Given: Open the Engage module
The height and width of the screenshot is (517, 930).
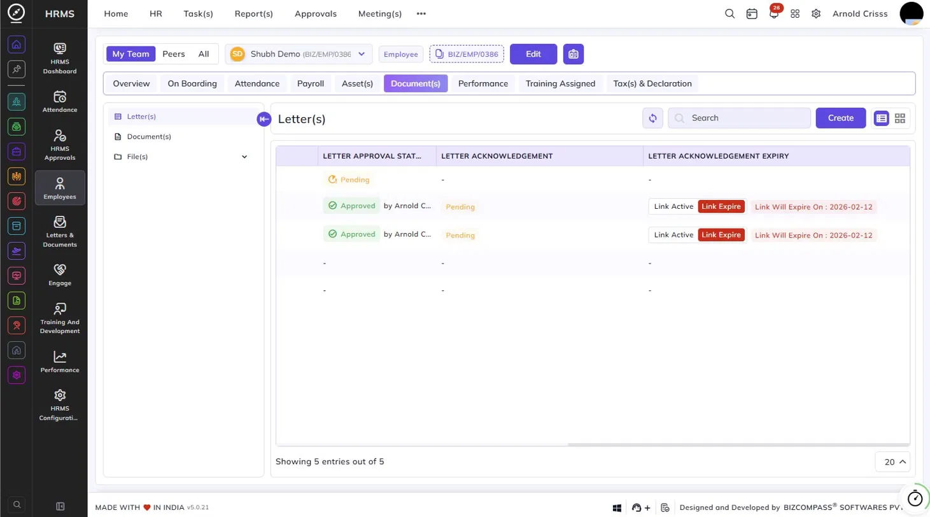Looking at the screenshot, I should (x=60, y=274).
